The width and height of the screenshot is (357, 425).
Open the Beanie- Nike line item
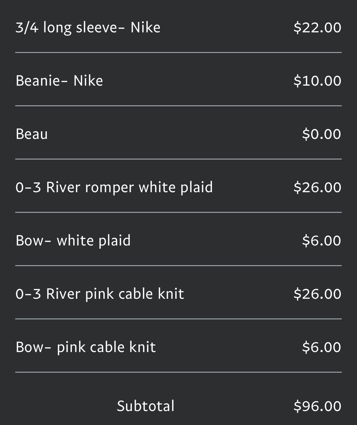coord(59,81)
